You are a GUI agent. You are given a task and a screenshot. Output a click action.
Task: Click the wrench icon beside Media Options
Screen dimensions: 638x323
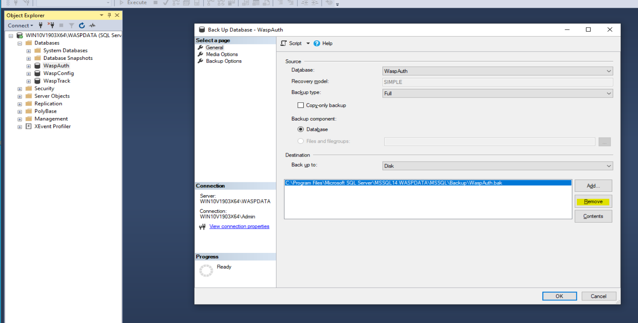click(x=201, y=54)
